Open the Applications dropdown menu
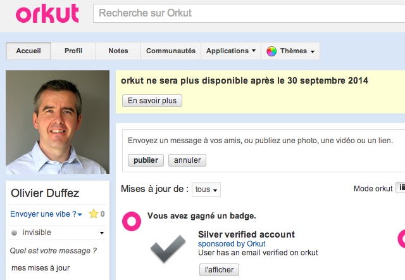 (231, 51)
